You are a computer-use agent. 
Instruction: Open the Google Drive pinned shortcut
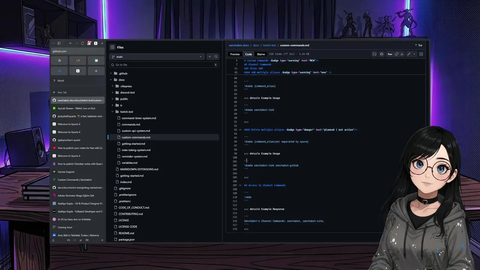(59, 60)
